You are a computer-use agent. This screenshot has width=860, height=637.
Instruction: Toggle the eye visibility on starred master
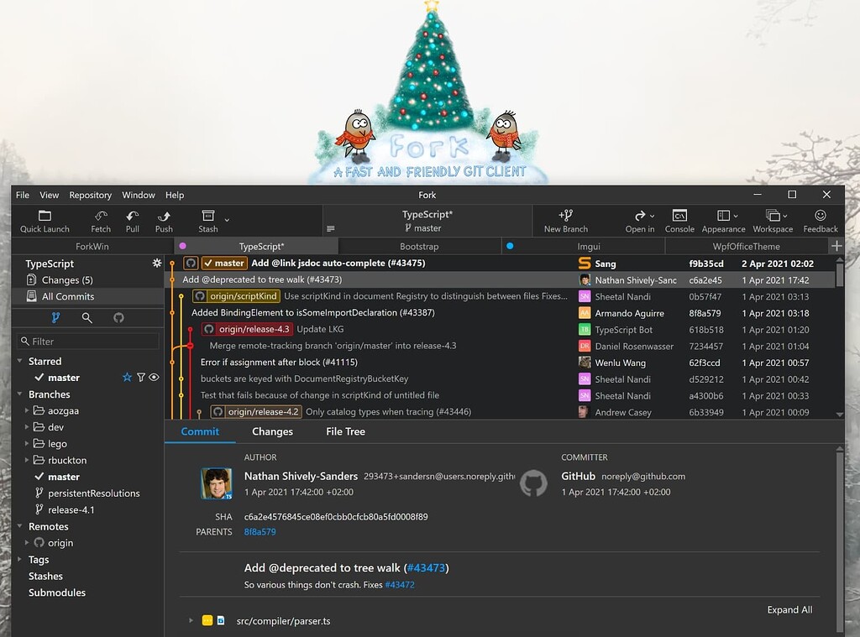pyautogui.click(x=155, y=377)
